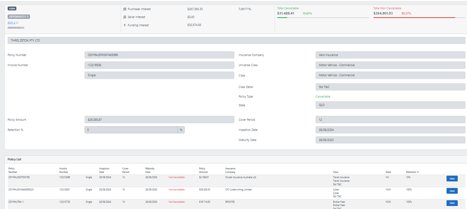Click the Total Non Cancellable red bar
Screen dimensions: 467x209
coord(414,17)
